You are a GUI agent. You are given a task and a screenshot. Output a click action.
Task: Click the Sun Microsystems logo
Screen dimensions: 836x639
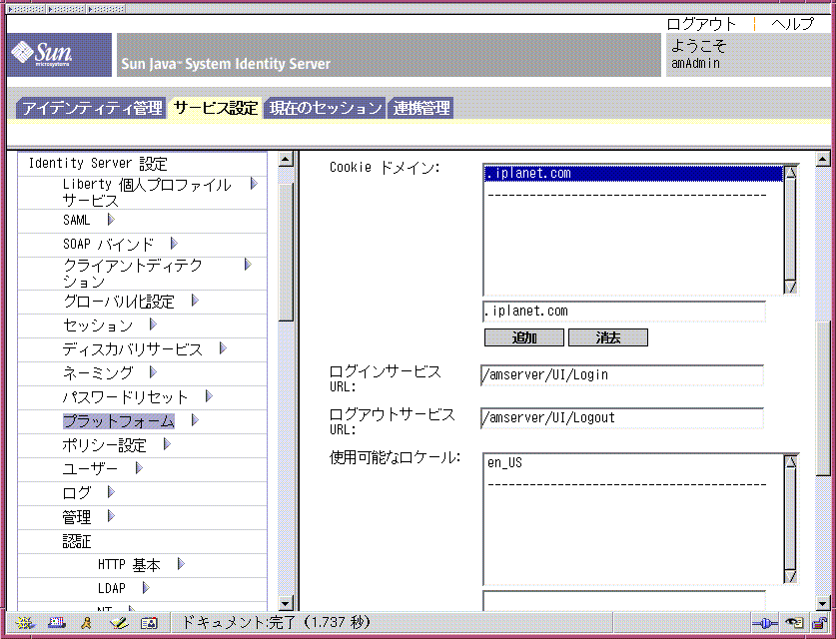click(59, 55)
